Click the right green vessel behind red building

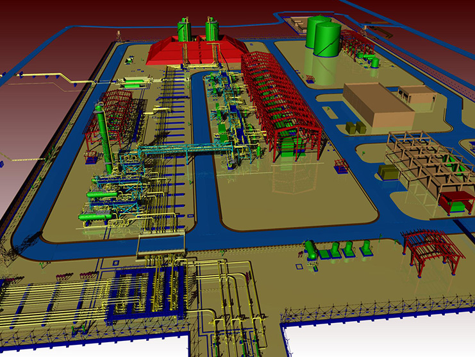(x=212, y=30)
